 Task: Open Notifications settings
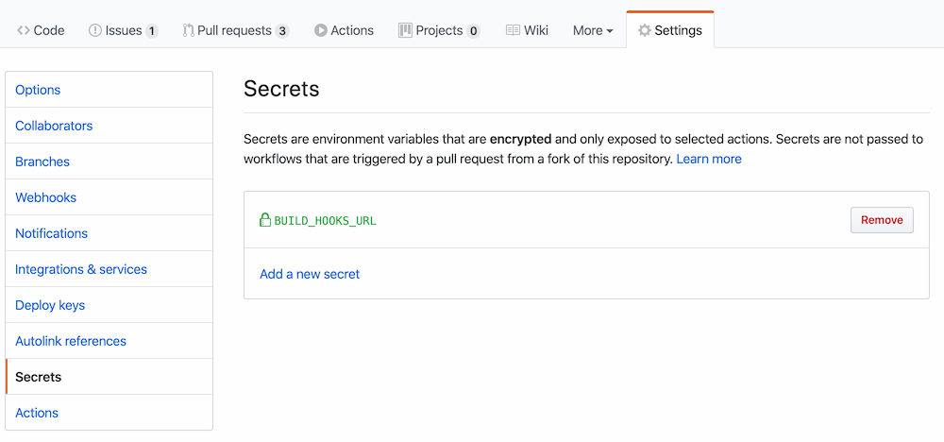pos(109,233)
